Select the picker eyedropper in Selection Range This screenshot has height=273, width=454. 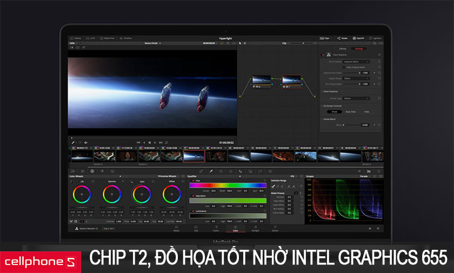273,186
